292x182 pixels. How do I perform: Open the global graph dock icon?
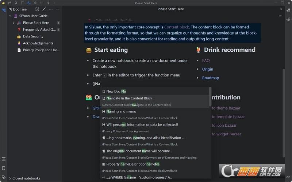288,19
